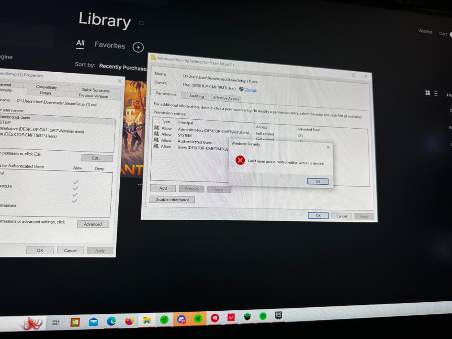
Task: Click Cancel in Advanced Security Settings window
Action: point(342,216)
